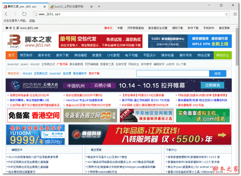Open 华东地区空间租赁 ad image

pyautogui.click(x=147, y=116)
